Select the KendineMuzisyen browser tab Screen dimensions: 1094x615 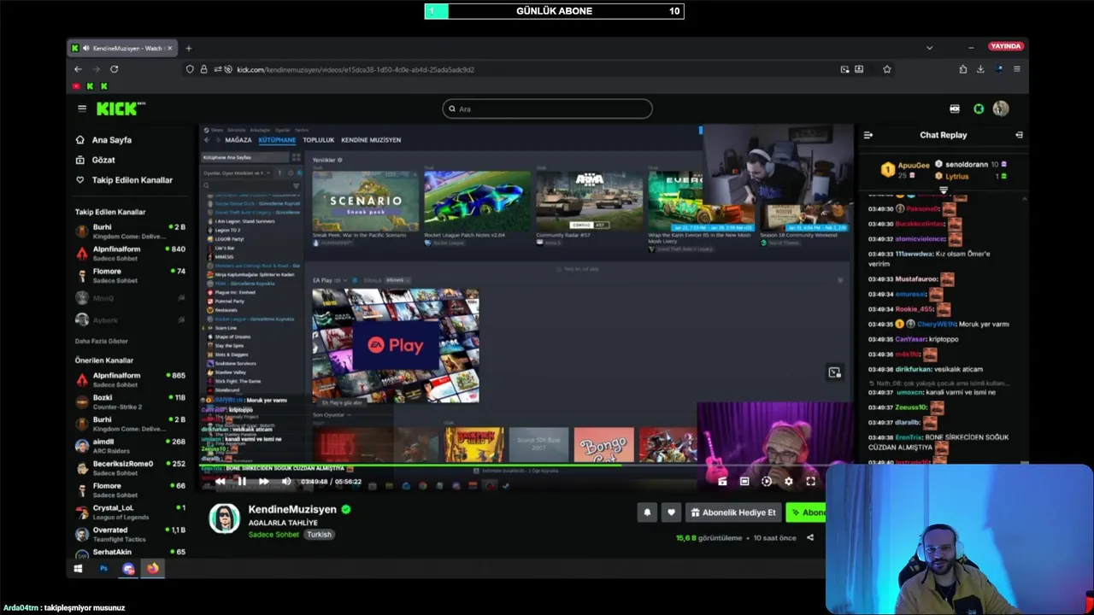[x=121, y=48]
